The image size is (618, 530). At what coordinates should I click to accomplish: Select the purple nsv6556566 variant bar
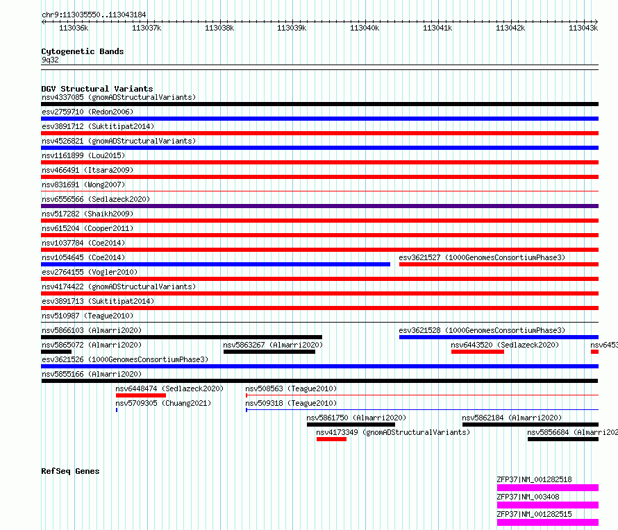click(319, 206)
